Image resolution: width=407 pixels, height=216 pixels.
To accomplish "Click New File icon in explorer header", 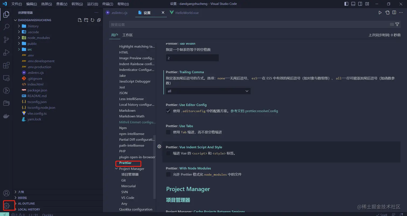I will 80,20.
